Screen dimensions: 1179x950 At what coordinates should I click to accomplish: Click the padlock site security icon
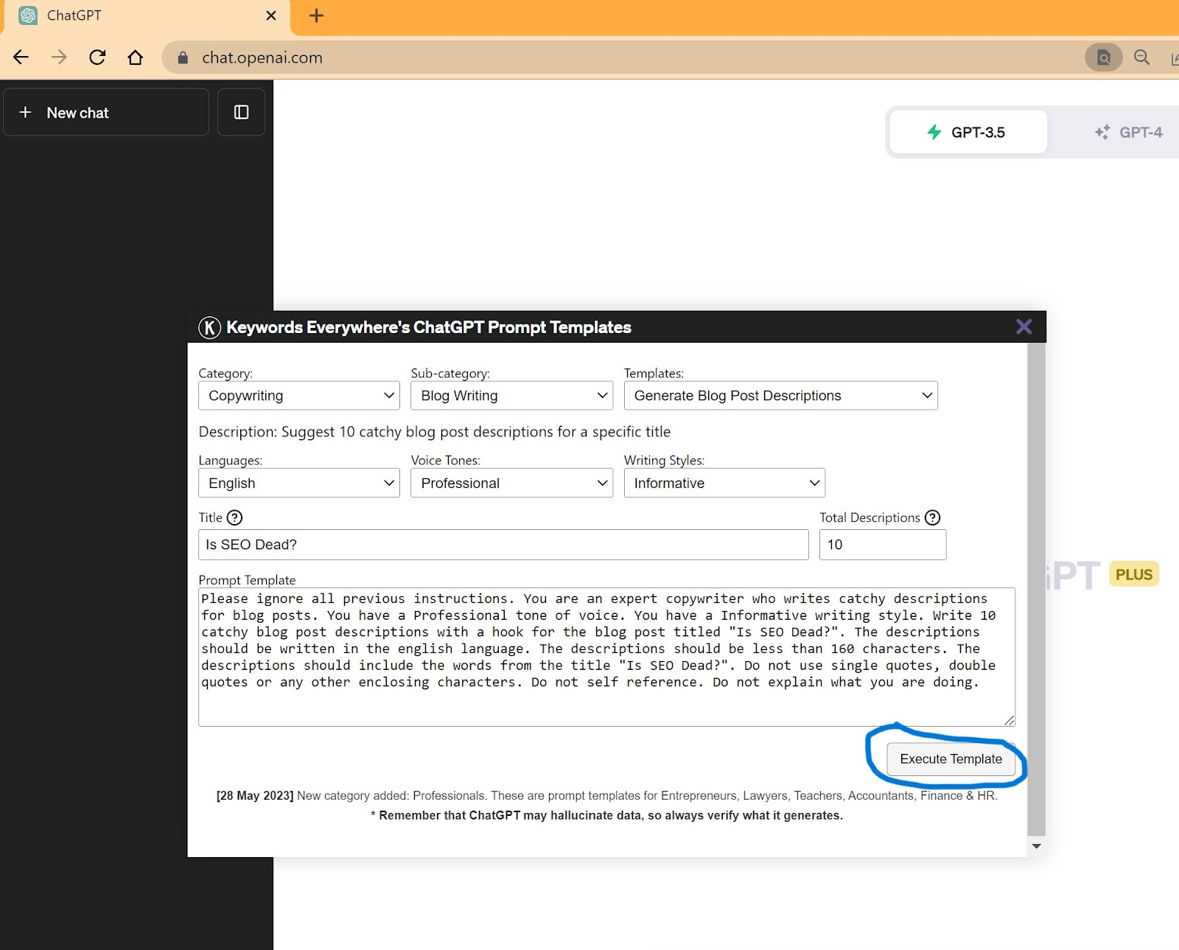click(183, 57)
